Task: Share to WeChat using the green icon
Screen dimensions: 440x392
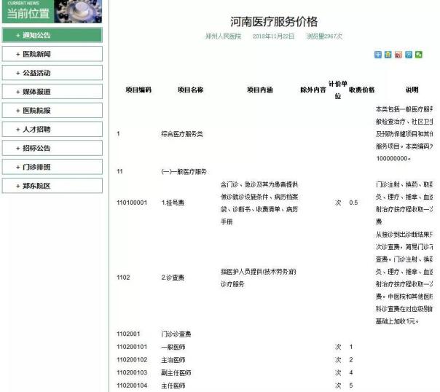Action: click(419, 55)
